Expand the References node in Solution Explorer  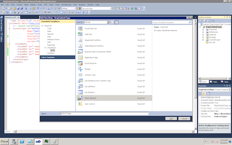pyautogui.click(x=203, y=32)
